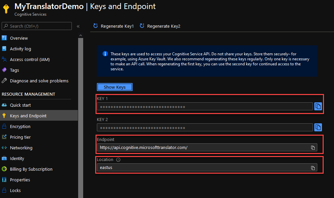This screenshot has height=198, width=334.
Task: Click the Identity briefcase icon
Action: pyautogui.click(x=4, y=158)
